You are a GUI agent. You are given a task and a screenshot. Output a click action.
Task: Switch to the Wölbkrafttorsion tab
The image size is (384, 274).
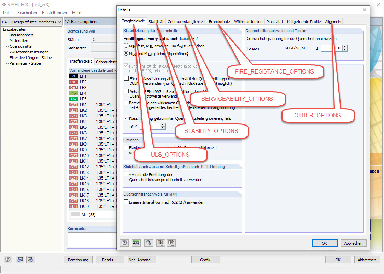pos(249,21)
